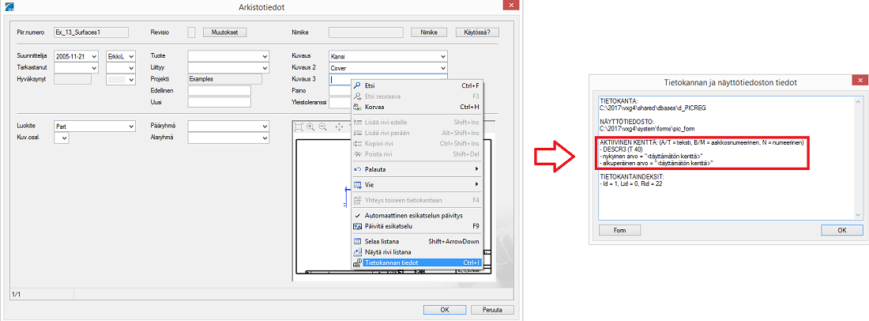The image size is (869, 321).
Task: Choose Päivitä esikatselu menu entry
Action: click(x=417, y=226)
